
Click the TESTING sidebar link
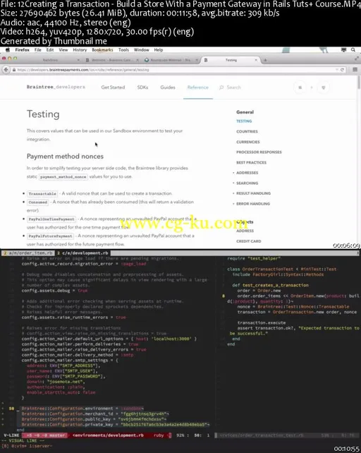244,121
